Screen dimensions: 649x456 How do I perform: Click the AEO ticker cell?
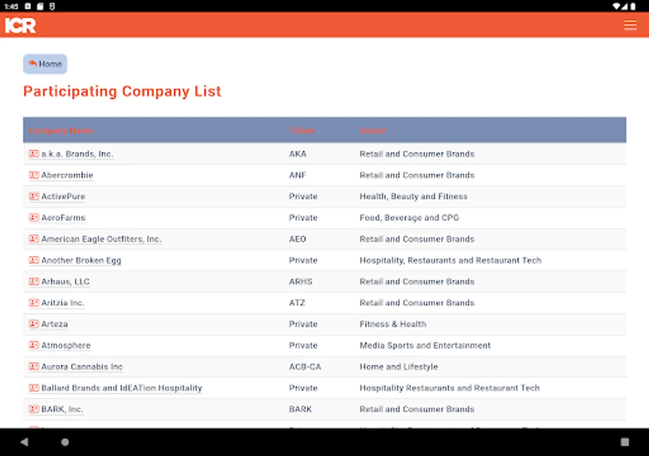(298, 239)
